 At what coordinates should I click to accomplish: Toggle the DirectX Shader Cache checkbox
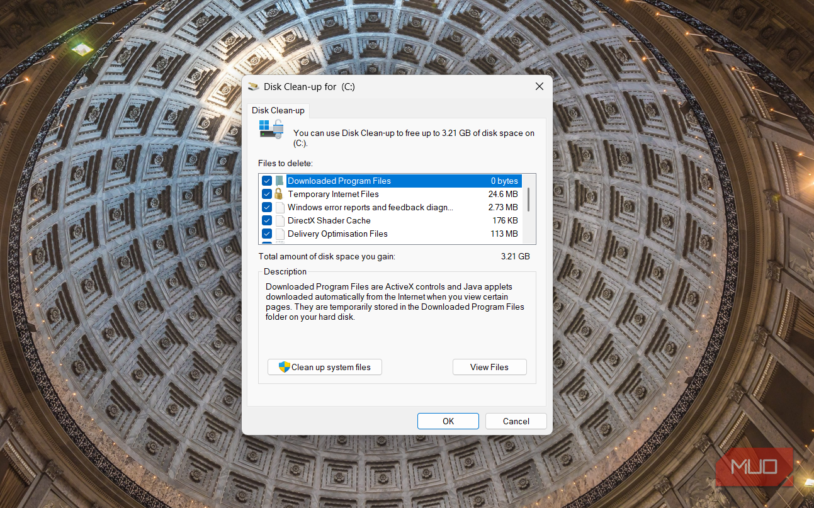pyautogui.click(x=267, y=220)
